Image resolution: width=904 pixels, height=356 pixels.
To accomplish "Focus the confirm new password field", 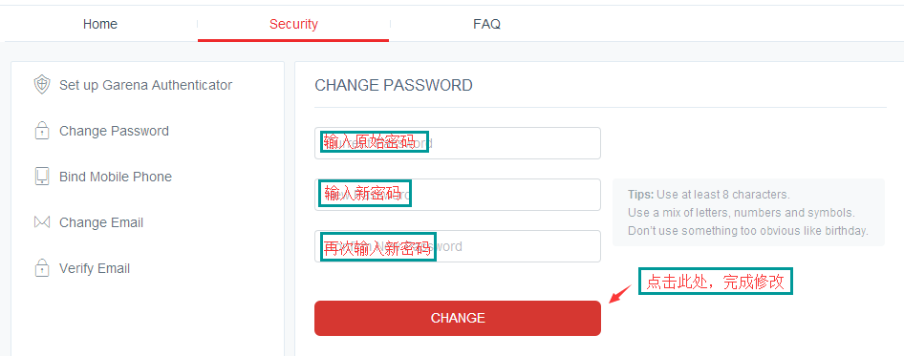I will (458, 246).
